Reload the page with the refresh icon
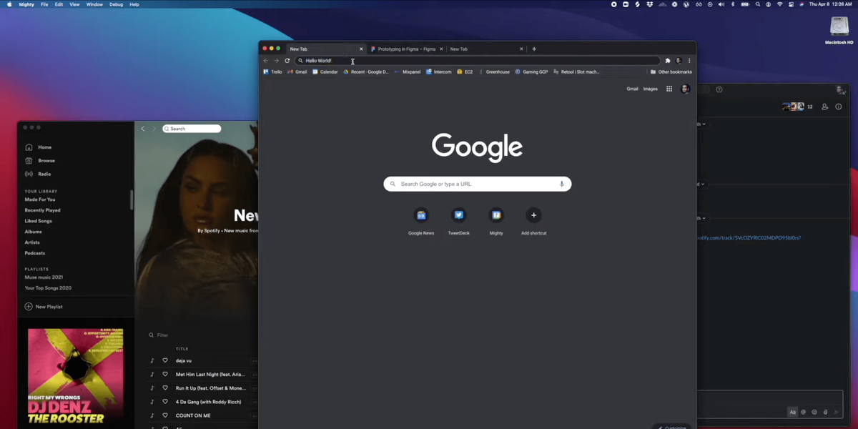Image resolution: width=858 pixels, height=429 pixels. point(287,61)
